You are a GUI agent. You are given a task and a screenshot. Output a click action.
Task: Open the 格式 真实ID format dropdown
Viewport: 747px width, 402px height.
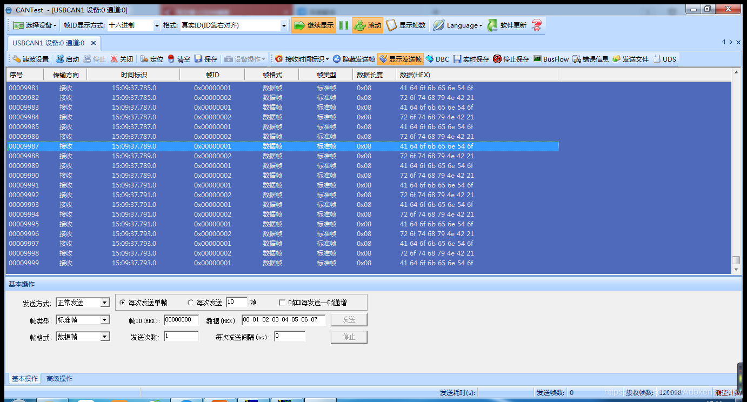(x=284, y=25)
